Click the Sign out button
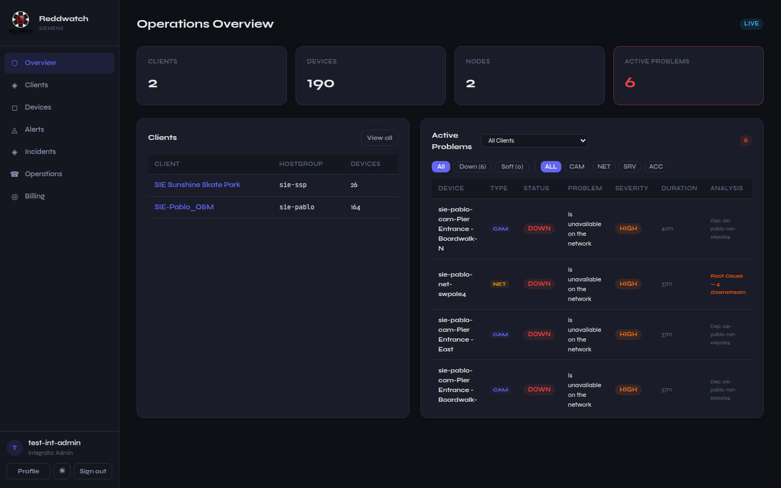This screenshot has height=488, width=781. [93, 471]
